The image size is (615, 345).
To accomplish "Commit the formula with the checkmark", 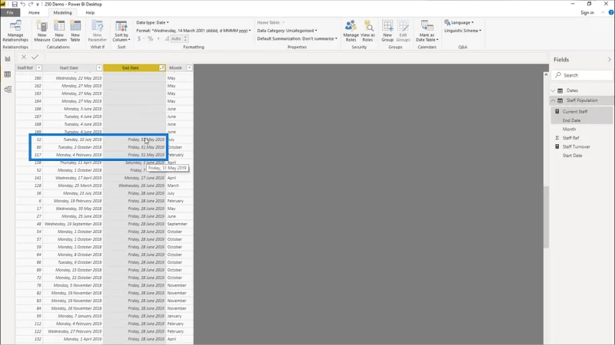I will coord(35,57).
